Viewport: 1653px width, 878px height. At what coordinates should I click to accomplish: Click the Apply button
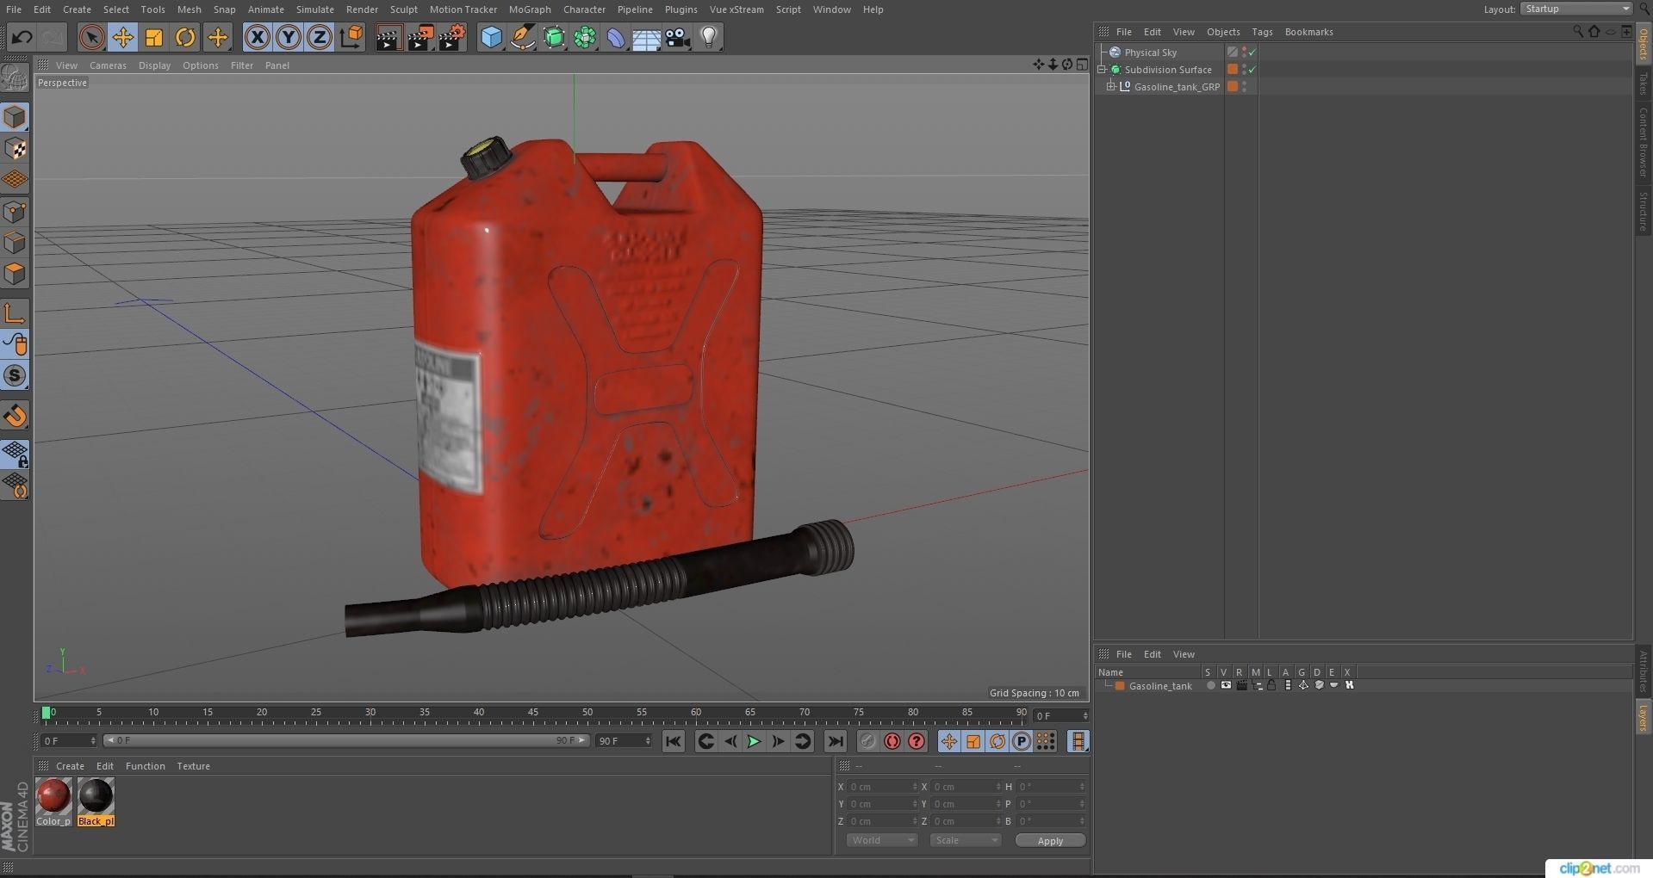pos(1050,841)
